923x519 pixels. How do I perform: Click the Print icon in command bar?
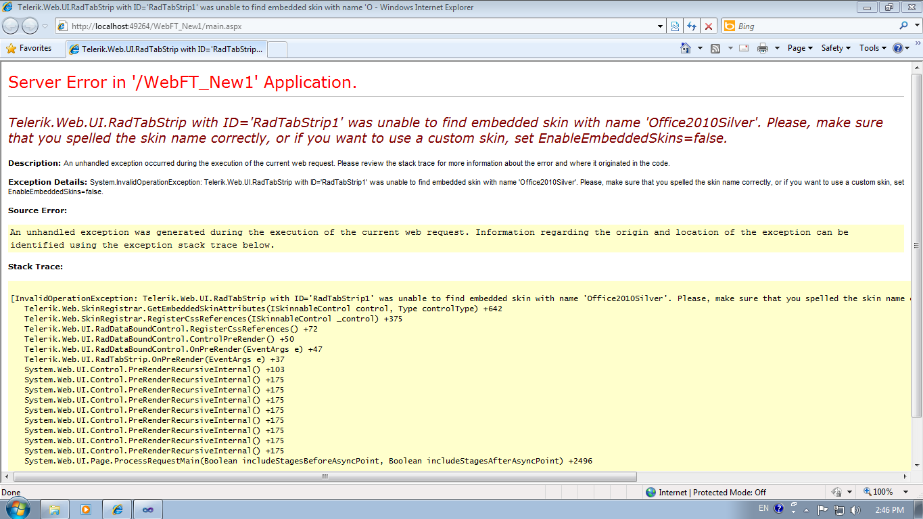[x=763, y=48]
